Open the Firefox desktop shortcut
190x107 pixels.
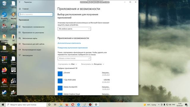pyautogui.click(x=4, y=71)
